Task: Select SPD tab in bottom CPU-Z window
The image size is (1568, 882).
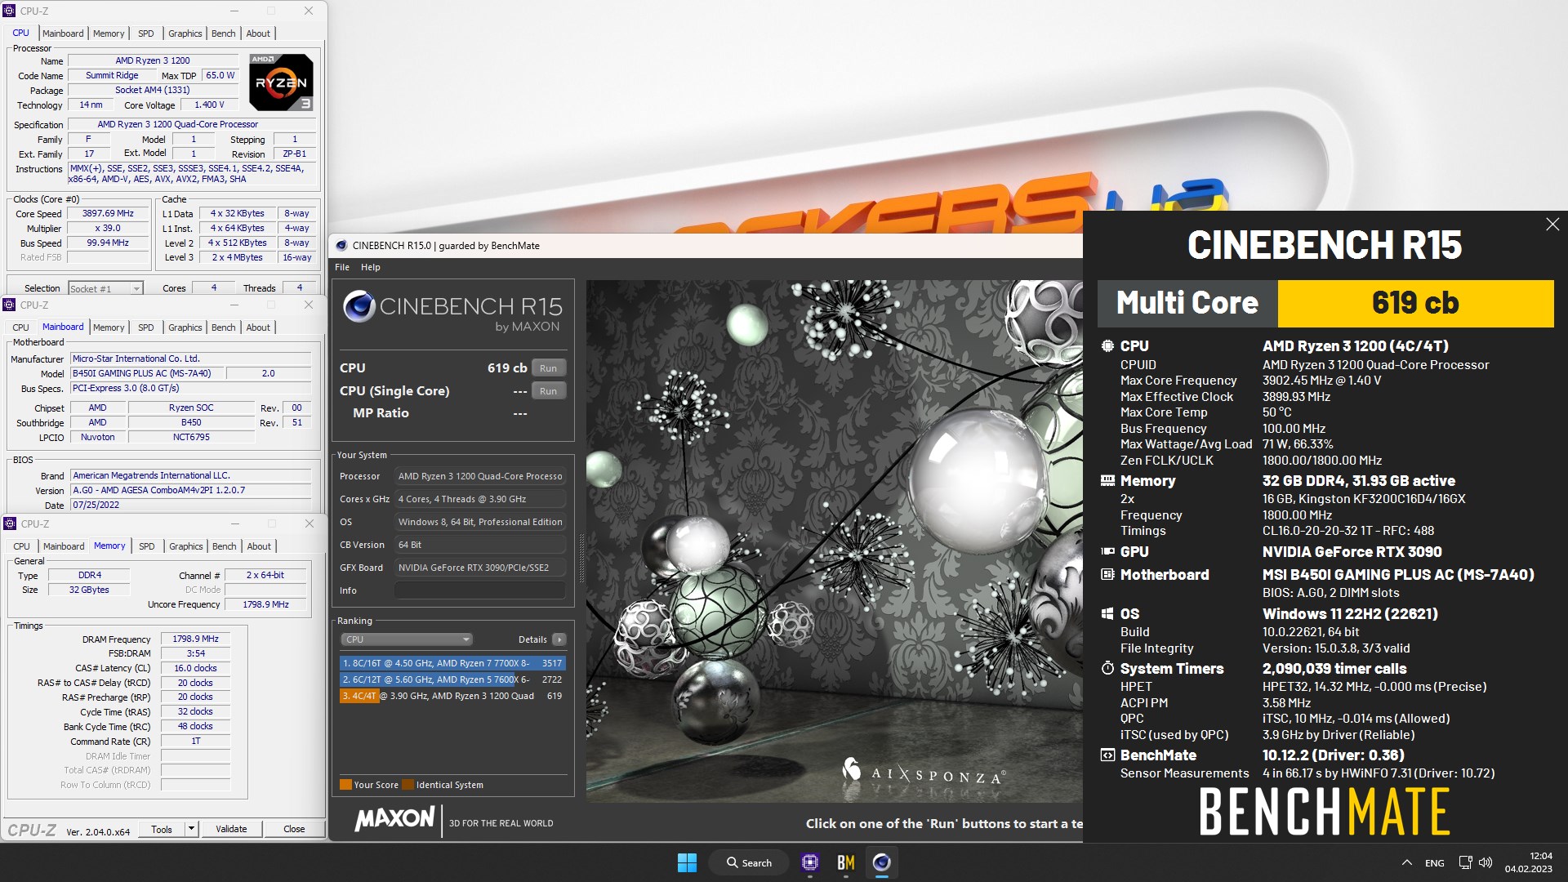Action: click(x=147, y=546)
